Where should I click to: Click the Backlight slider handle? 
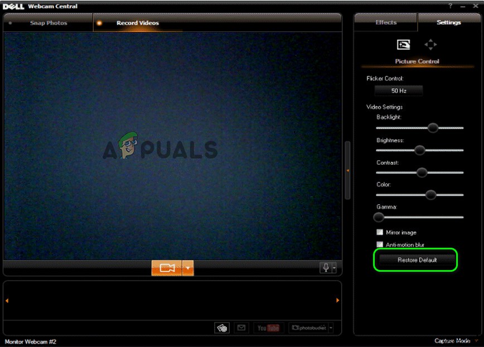coord(433,128)
